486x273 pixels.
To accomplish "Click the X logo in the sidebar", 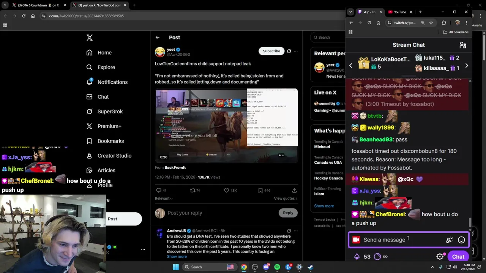I will pyautogui.click(x=90, y=38).
